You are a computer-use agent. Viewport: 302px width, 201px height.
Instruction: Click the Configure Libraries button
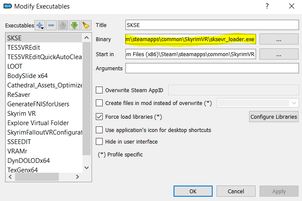coord(274,117)
